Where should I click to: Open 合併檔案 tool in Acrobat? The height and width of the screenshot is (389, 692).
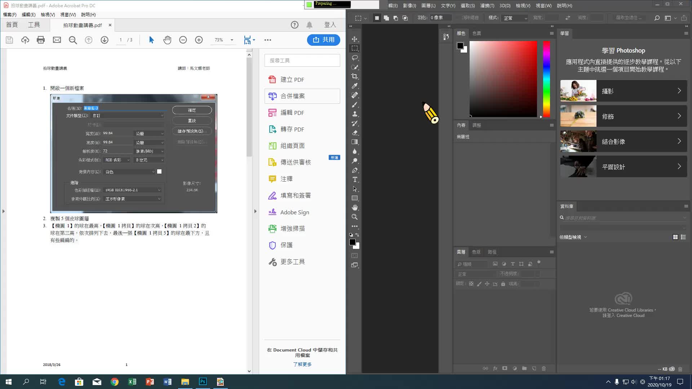pos(302,96)
